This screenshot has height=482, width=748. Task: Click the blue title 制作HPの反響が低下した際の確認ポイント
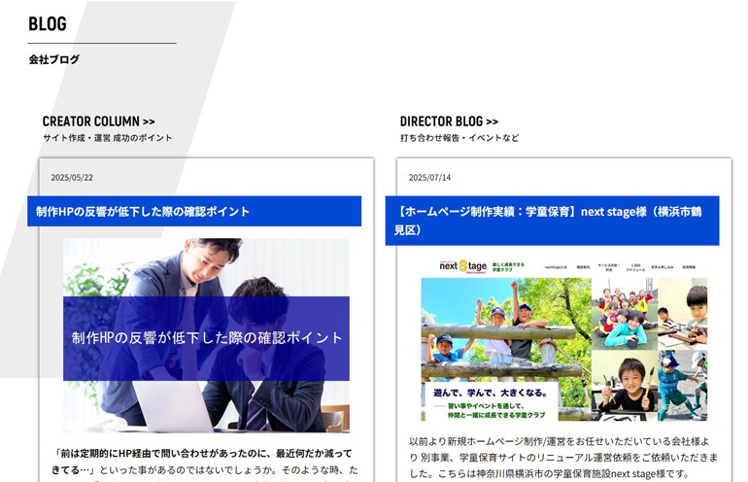(x=194, y=211)
